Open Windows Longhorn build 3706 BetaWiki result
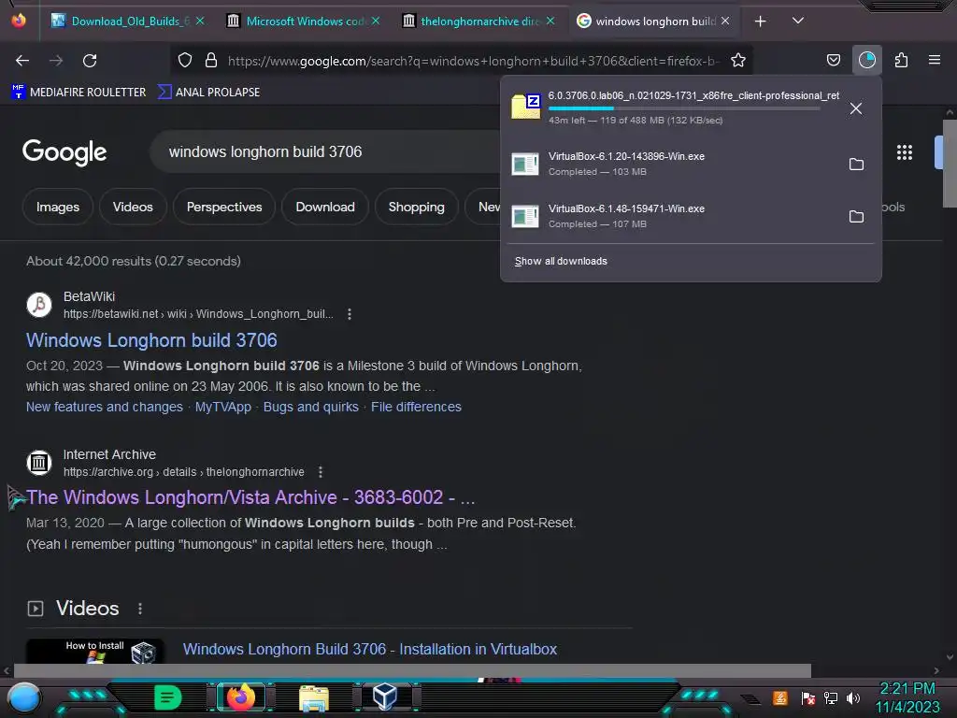The height and width of the screenshot is (718, 957). (x=151, y=340)
